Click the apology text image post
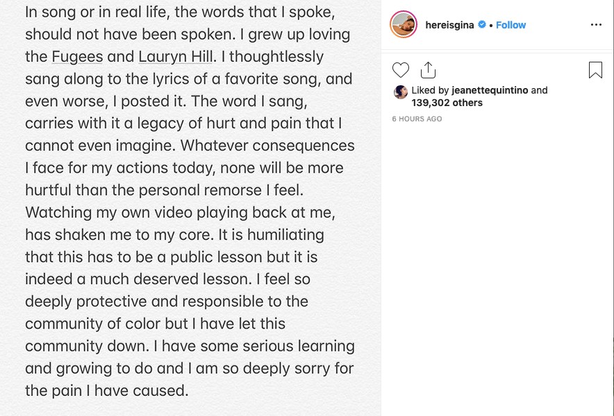 [190, 208]
